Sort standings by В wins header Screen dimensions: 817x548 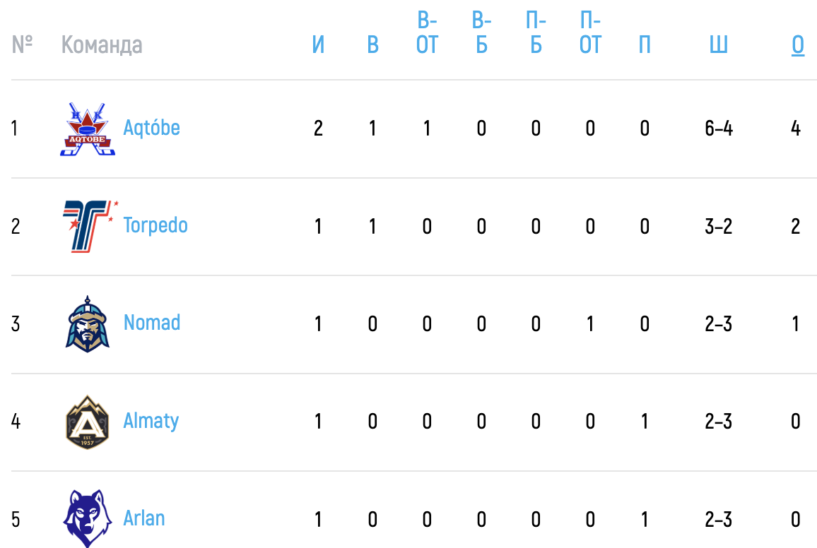[372, 44]
